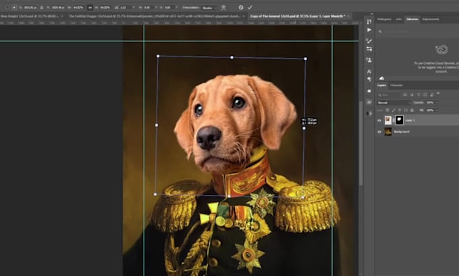The image size is (459, 276).
Task: Select the Copy of The General document tab
Action: pyautogui.click(x=298, y=16)
